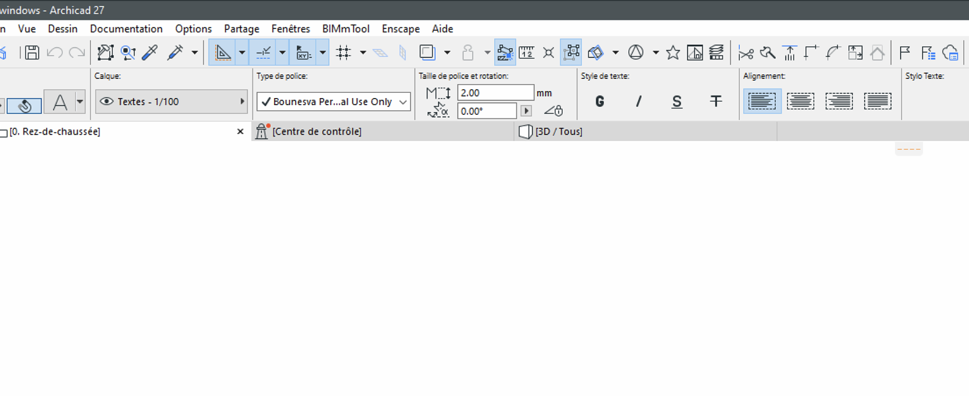Open the Bounesva font type dropdown
This screenshot has height=396, width=969.
(x=334, y=102)
